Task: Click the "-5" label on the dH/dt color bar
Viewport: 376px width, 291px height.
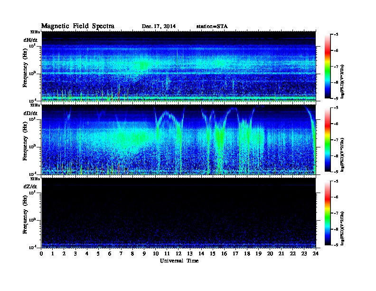Action: pos(336,35)
